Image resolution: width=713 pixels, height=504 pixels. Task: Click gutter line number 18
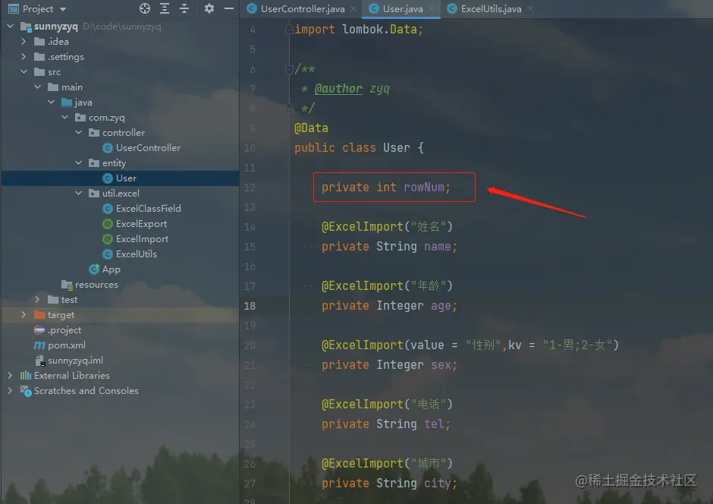tap(250, 306)
